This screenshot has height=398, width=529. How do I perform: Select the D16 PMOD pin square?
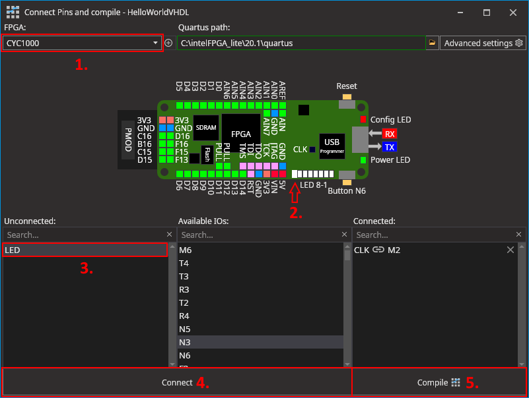coord(170,136)
